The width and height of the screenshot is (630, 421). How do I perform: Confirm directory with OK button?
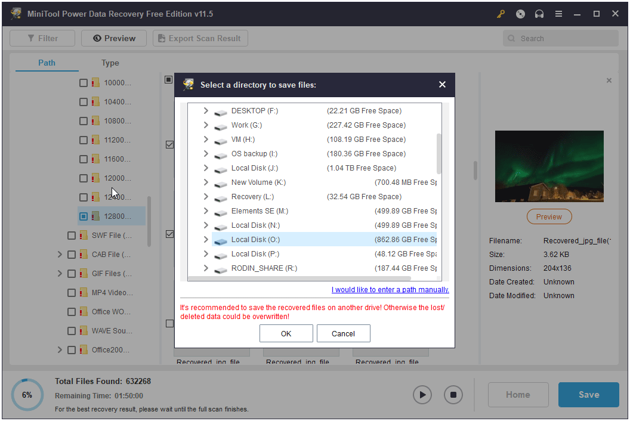pos(286,333)
